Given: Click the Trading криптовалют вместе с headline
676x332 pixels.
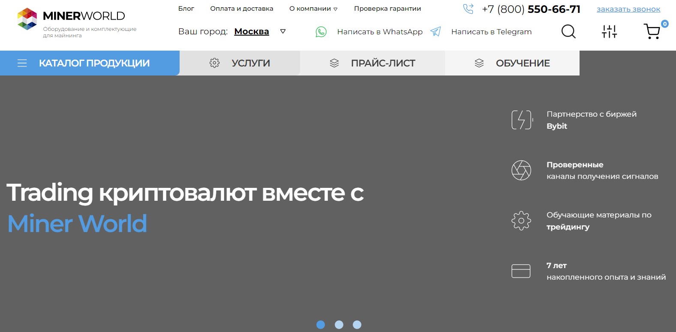Looking at the screenshot, I should [x=185, y=193].
